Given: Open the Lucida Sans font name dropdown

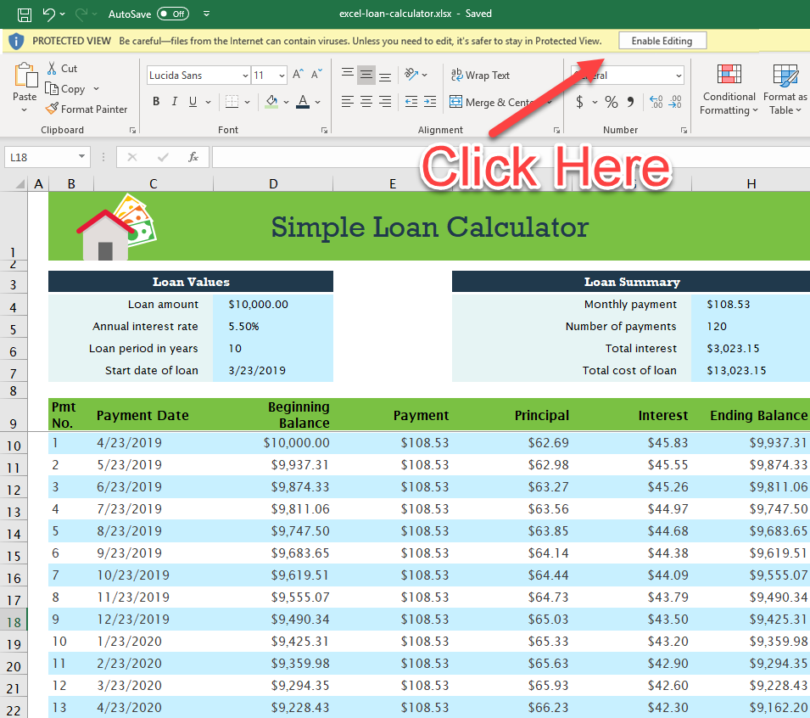Looking at the screenshot, I should (x=245, y=76).
